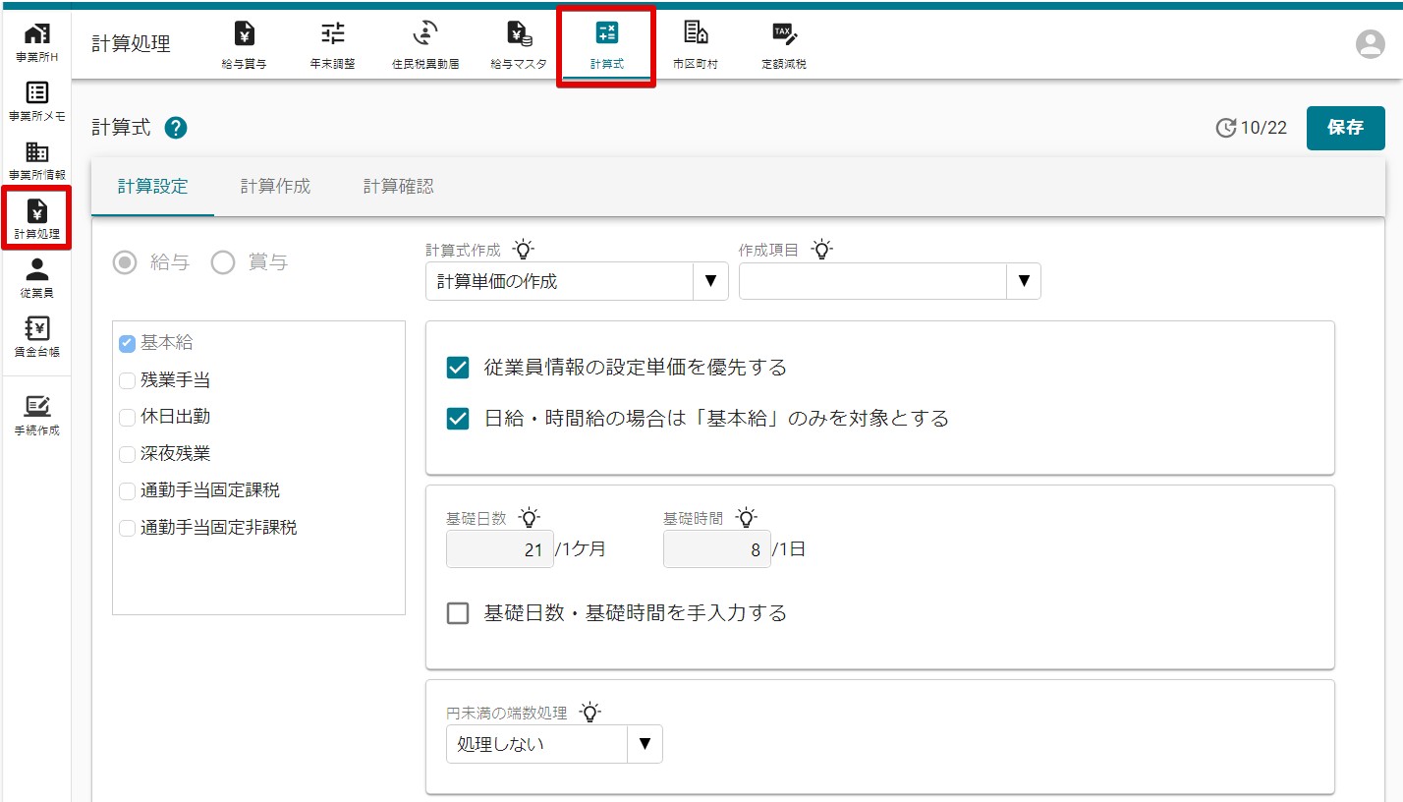
Task: Click the lightbulb hint next to 基礎日数
Action: click(x=530, y=518)
